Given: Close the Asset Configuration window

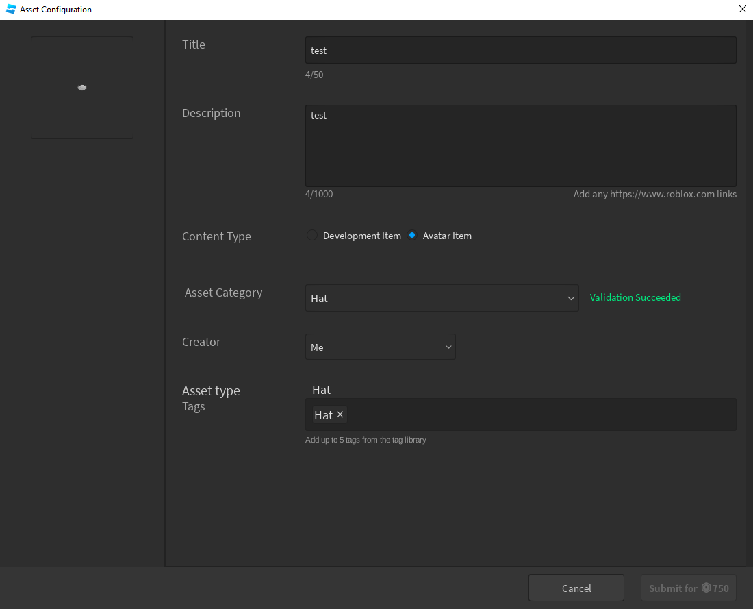Looking at the screenshot, I should coord(742,9).
